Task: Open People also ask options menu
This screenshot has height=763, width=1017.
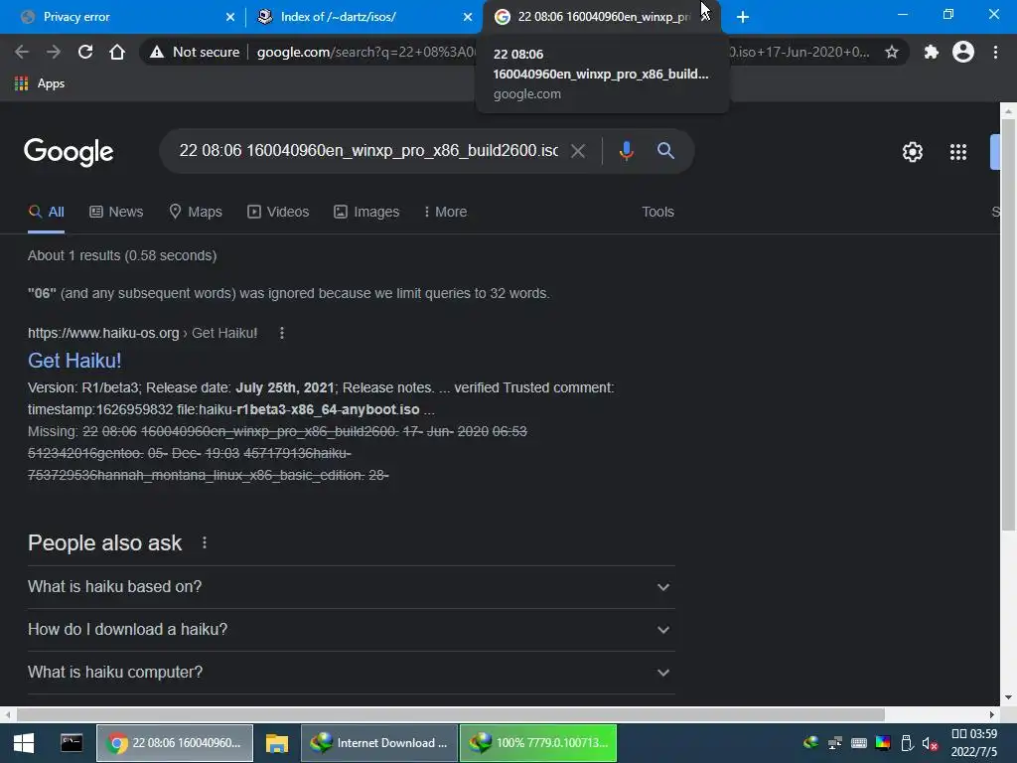Action: [x=205, y=542]
